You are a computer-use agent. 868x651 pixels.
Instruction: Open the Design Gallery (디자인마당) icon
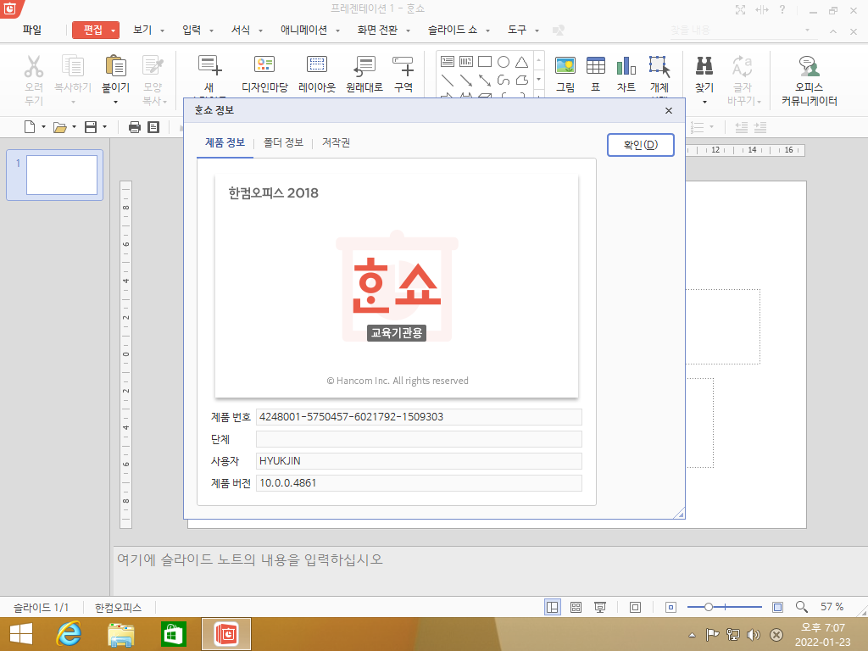264,64
